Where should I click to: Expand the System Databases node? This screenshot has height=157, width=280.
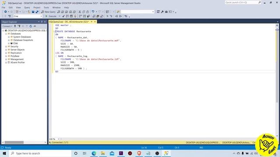pyautogui.click(x=9, y=37)
